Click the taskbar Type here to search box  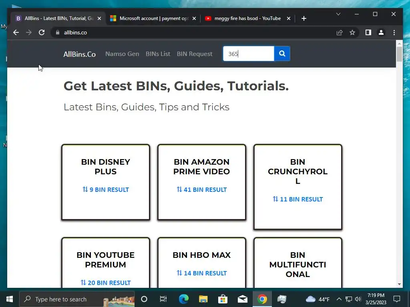[x=77, y=299]
